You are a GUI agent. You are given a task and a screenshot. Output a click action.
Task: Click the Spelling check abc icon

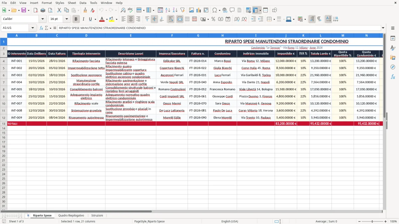point(130,10)
